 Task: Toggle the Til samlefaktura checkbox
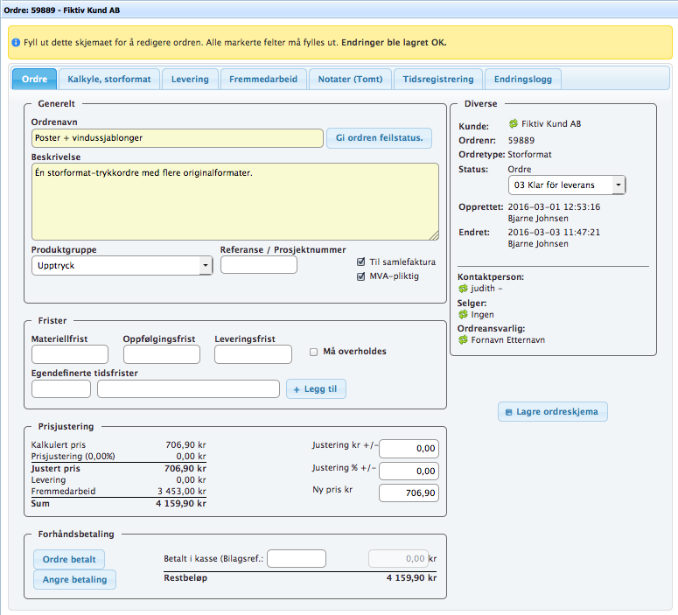pos(361,262)
